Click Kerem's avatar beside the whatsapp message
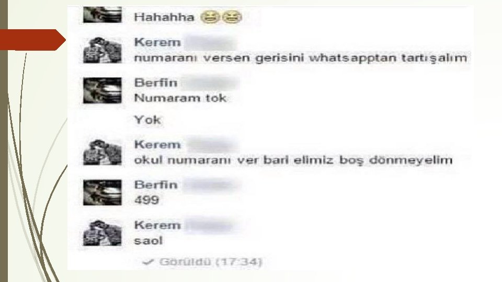 [102, 50]
